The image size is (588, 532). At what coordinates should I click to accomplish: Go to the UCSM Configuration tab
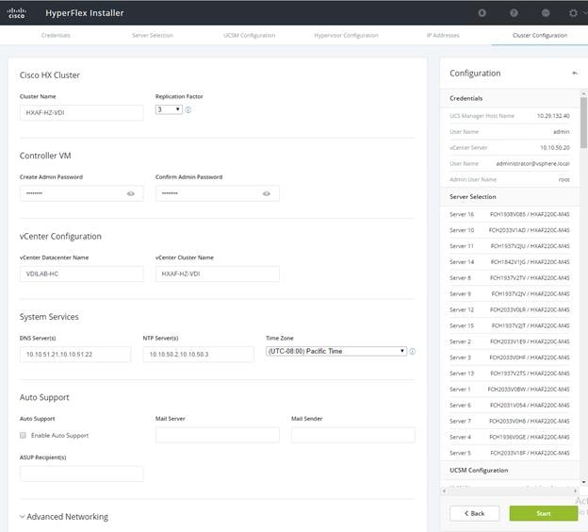(x=250, y=35)
